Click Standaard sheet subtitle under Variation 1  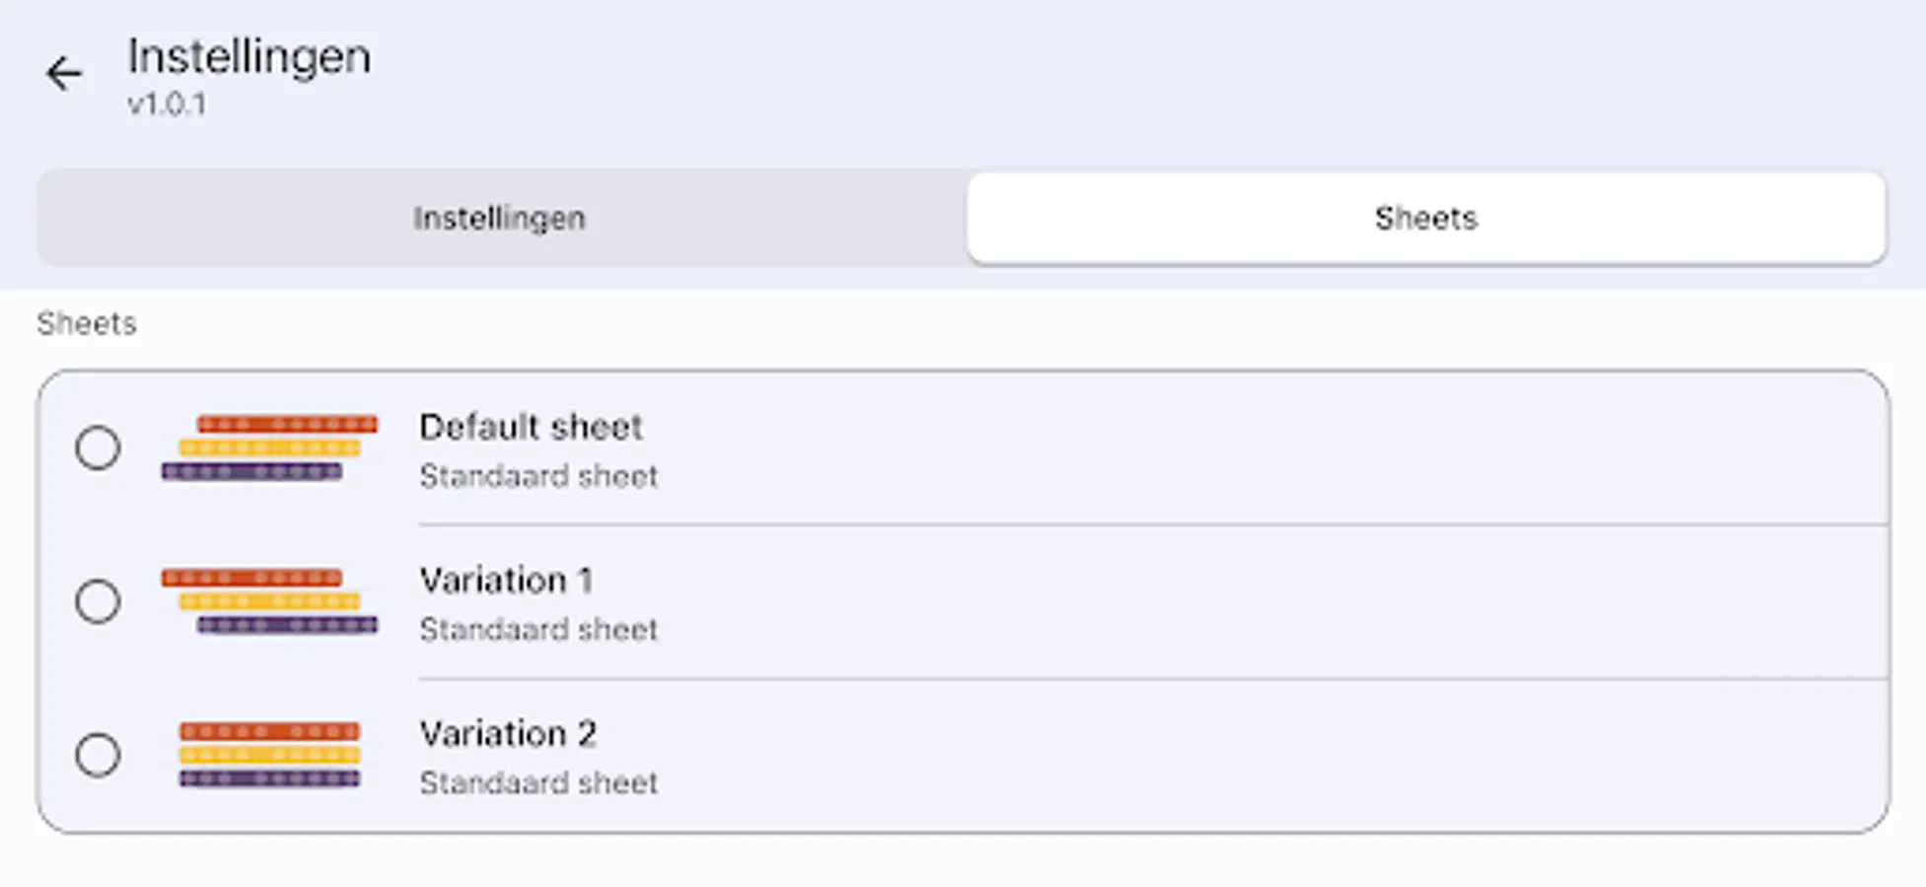pos(538,630)
